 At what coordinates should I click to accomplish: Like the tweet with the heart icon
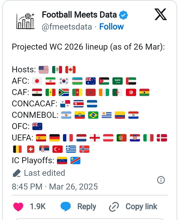(18, 207)
